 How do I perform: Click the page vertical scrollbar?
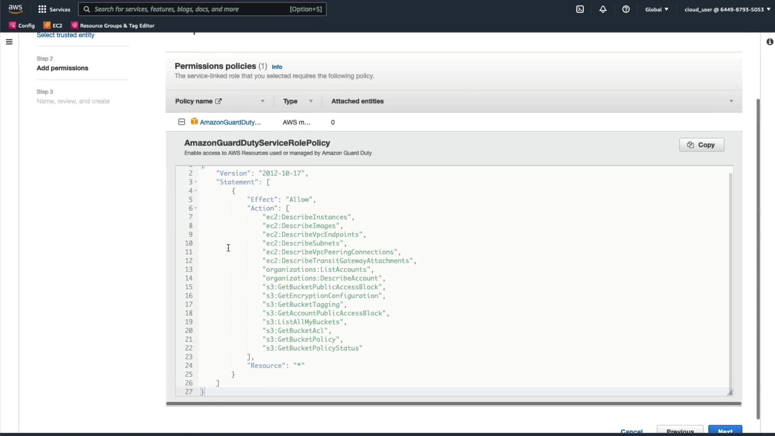pos(758,258)
